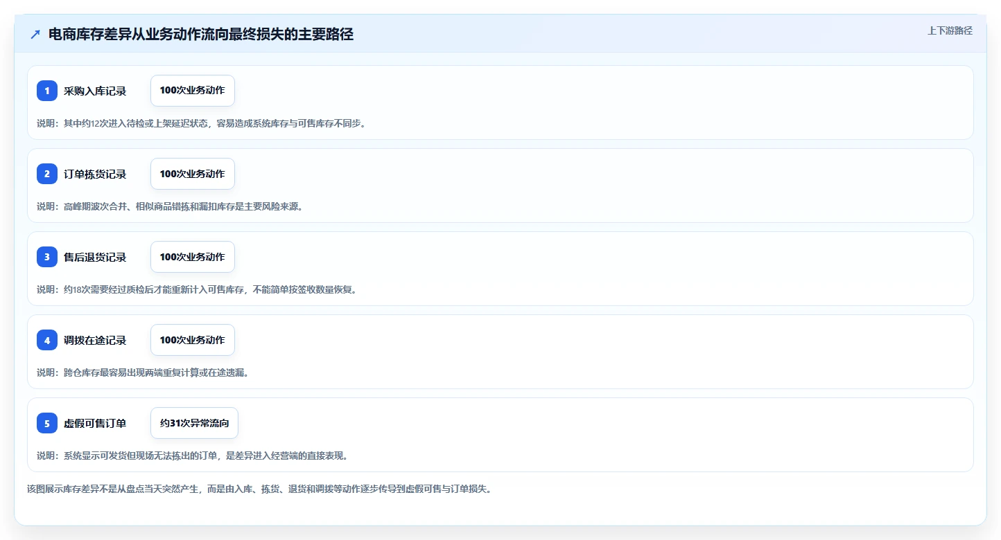Click the arrow icon beside the title
Screen dimensions: 1001x540
35,35
